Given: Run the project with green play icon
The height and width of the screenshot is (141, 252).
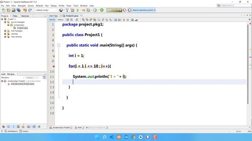Looking at the screenshot, I should [x=78, y=10].
